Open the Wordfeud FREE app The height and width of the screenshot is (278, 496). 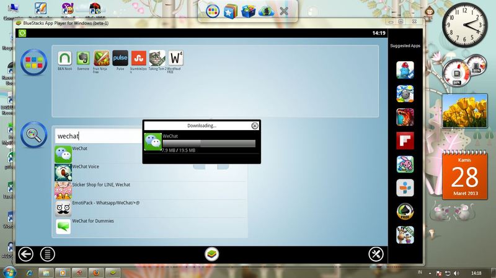(175, 58)
